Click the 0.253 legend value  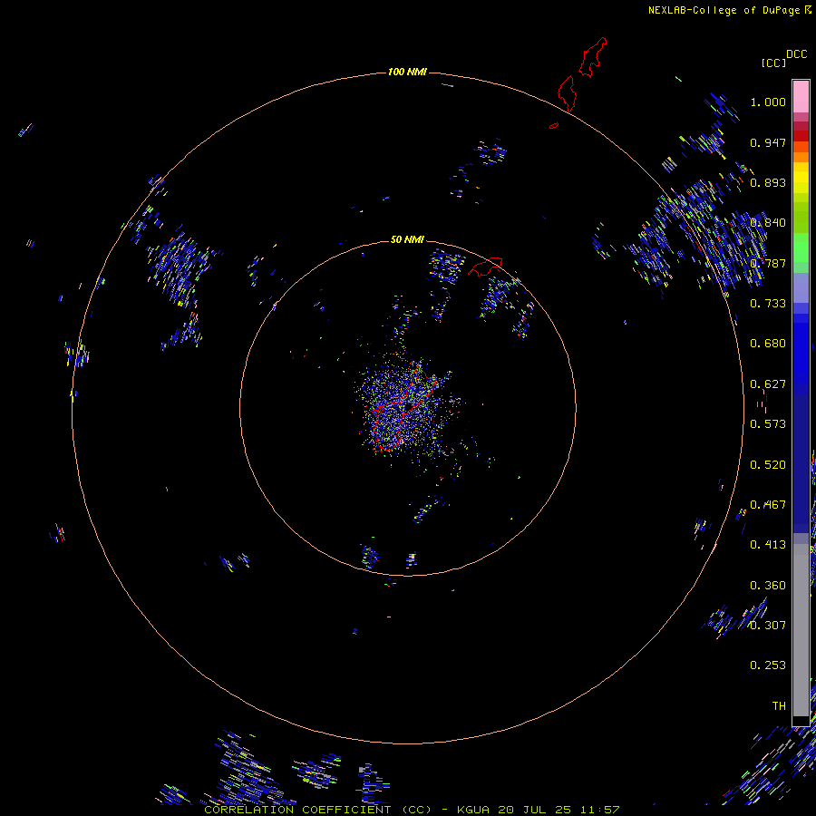pos(768,665)
